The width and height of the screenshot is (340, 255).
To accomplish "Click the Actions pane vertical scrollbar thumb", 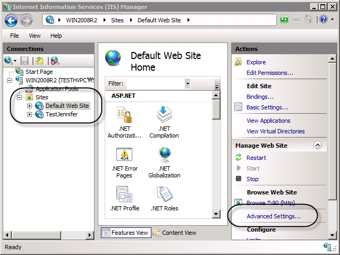I will (x=332, y=131).
